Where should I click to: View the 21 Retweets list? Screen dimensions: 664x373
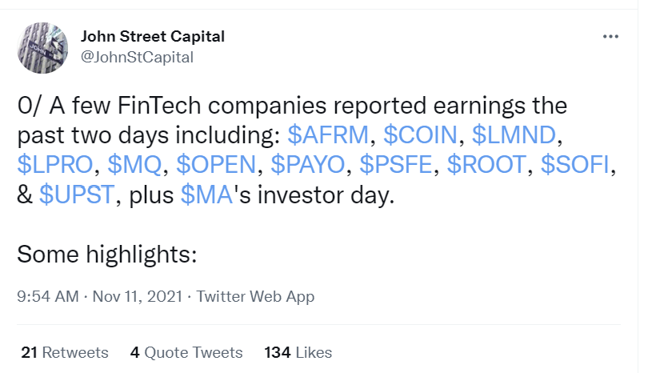(63, 352)
